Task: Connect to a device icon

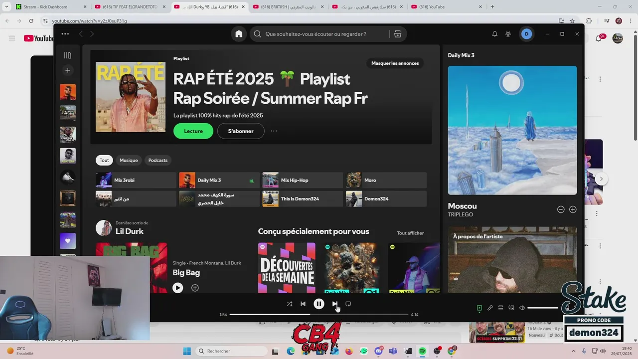Action: 511,308
